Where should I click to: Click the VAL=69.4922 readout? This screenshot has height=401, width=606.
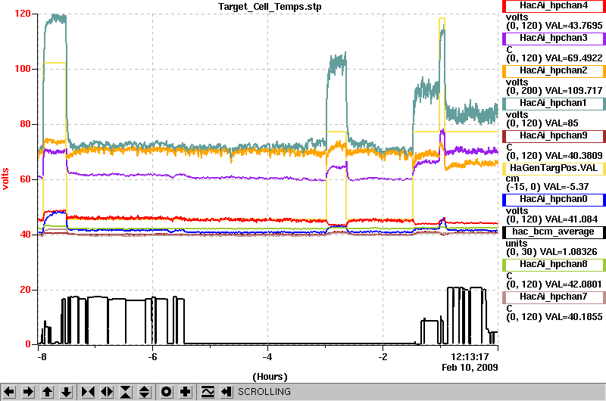point(573,58)
